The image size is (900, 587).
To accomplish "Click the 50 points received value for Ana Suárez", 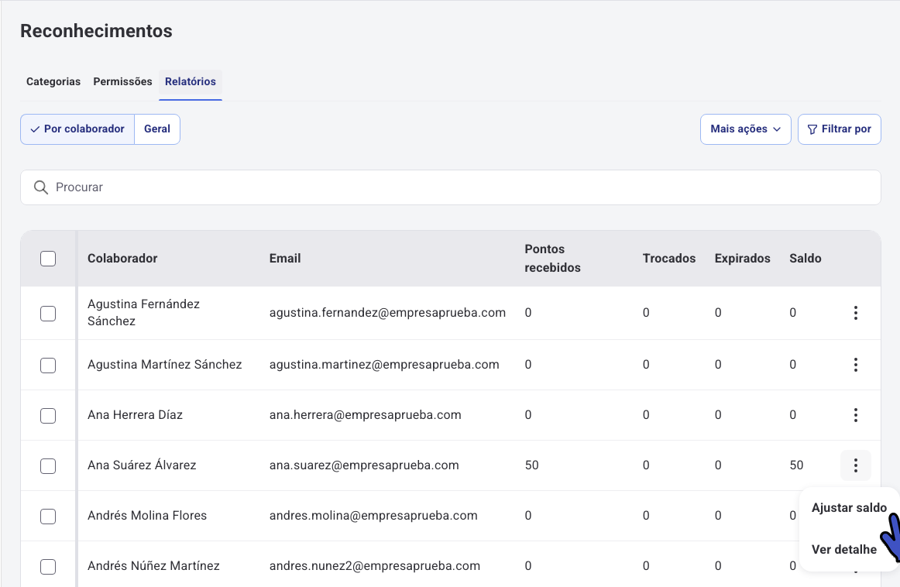I will 531,465.
